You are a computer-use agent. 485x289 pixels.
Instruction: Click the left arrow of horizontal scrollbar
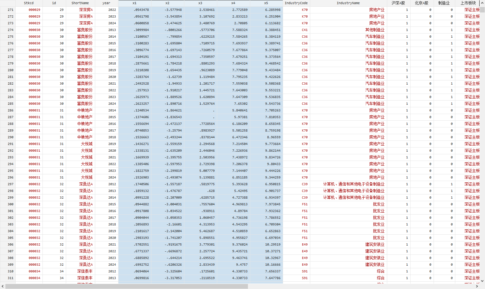pos(3,286)
